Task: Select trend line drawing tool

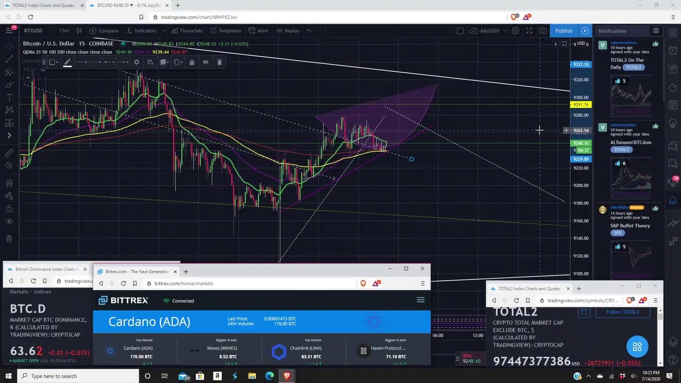Action: tap(9, 59)
